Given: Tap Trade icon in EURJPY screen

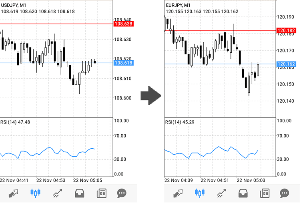Looking at the screenshot, I should tap(221, 193).
